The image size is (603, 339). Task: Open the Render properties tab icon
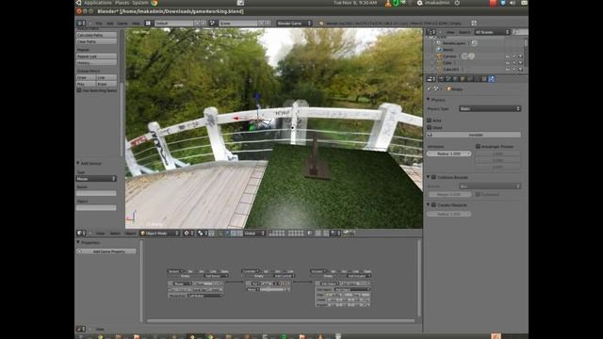pyautogui.click(x=441, y=79)
